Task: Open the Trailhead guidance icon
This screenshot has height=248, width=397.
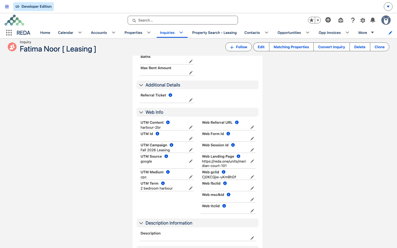Action: pos(341,20)
